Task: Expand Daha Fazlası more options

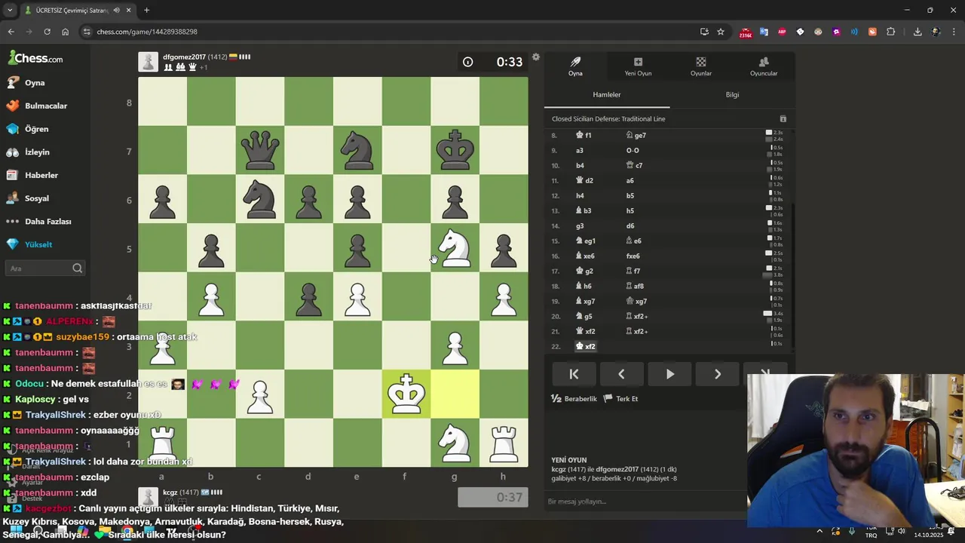Action: tap(47, 222)
